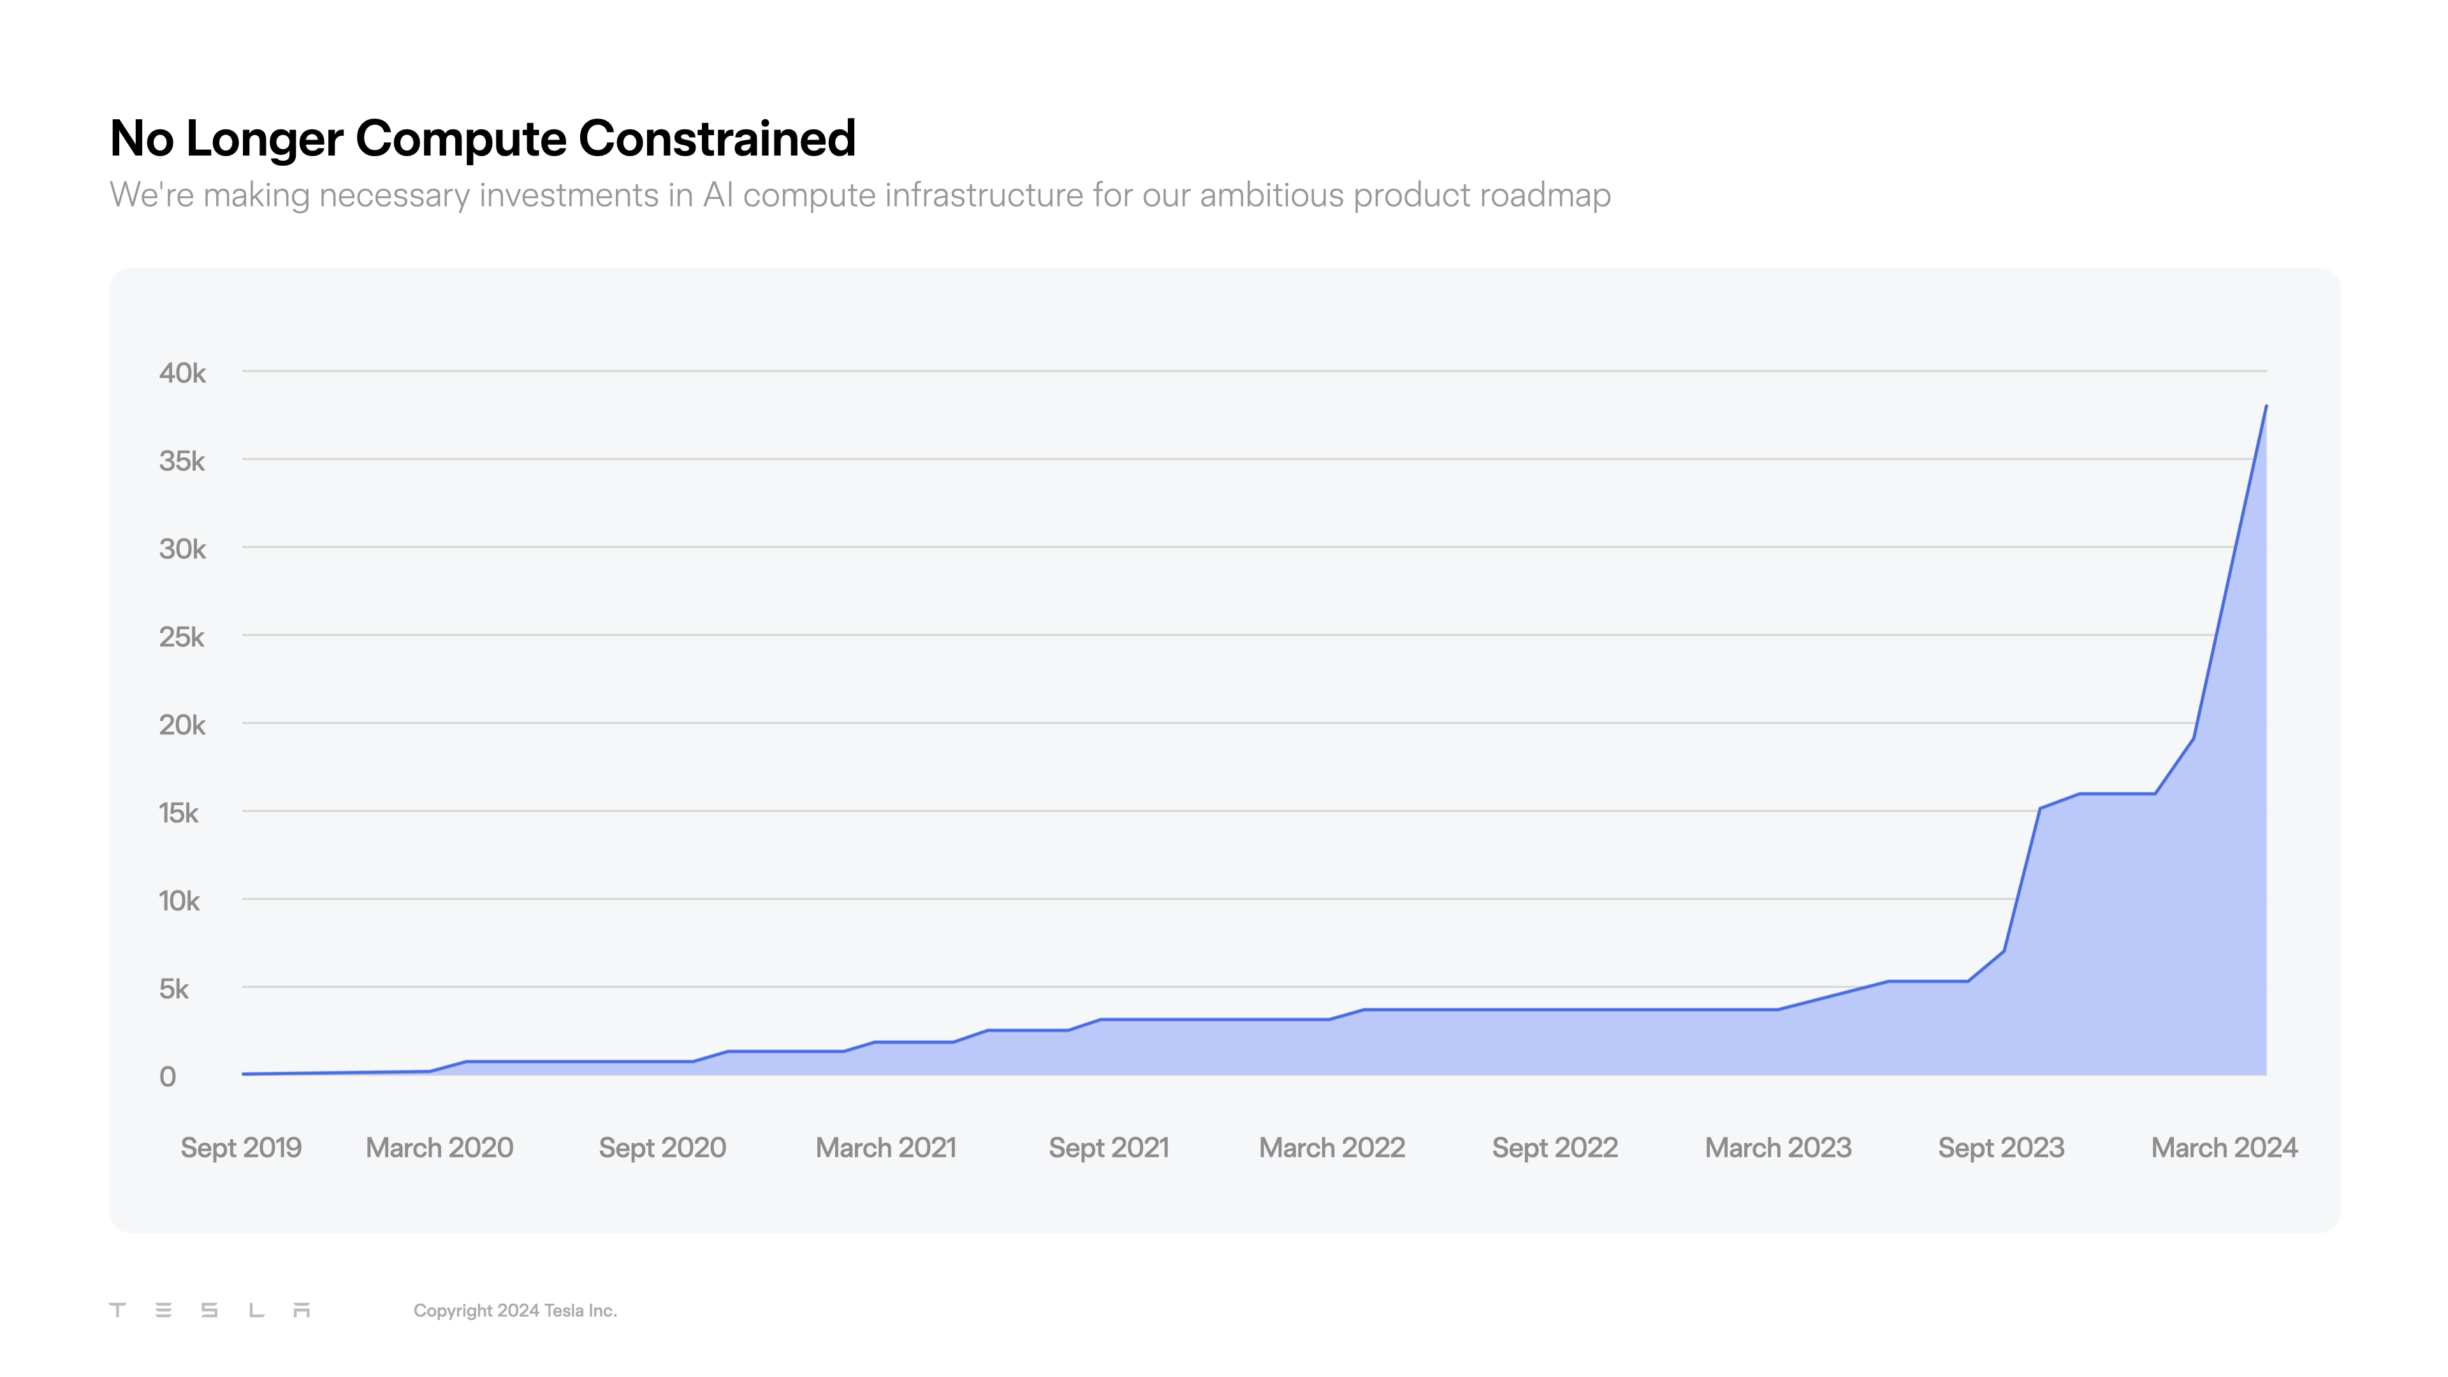Click the 25k y-axis label

pos(182,637)
